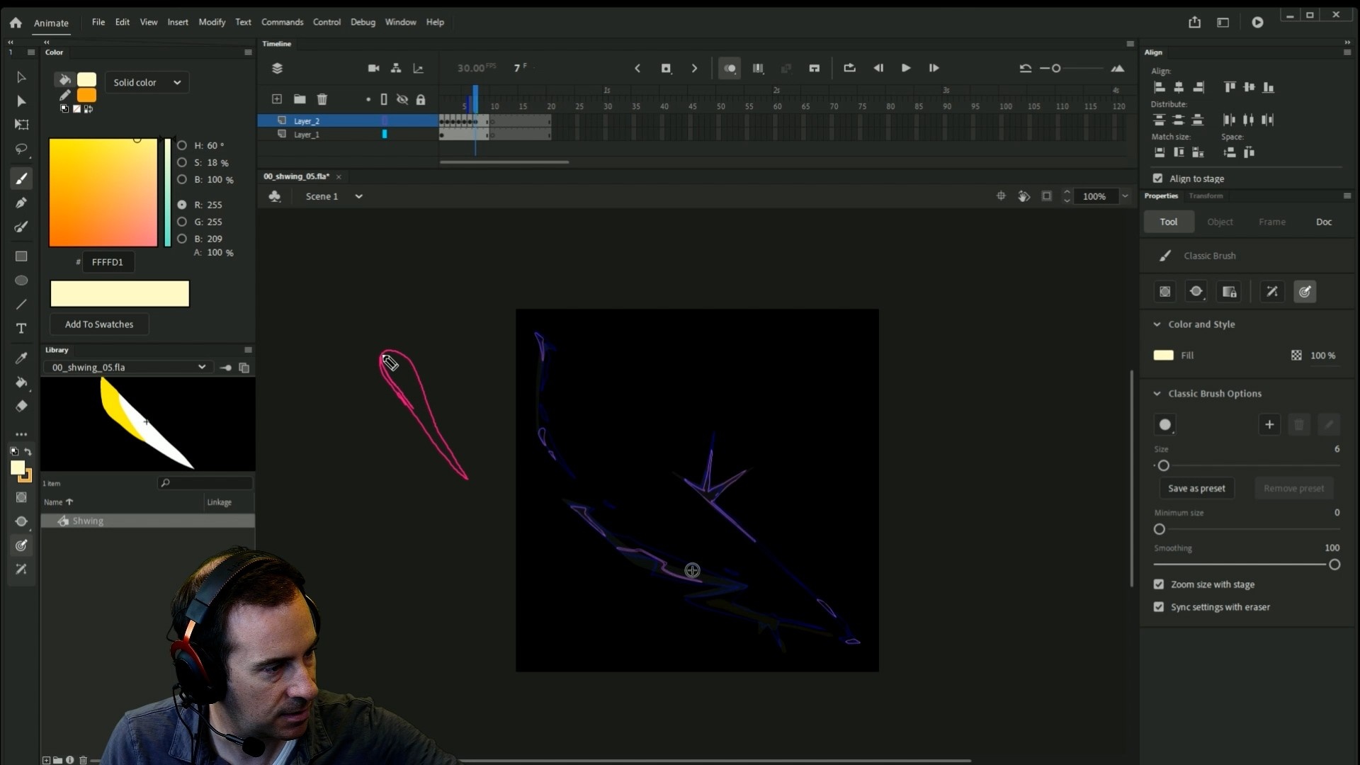Click Add To Swatches button
The image size is (1360, 765).
click(x=99, y=324)
